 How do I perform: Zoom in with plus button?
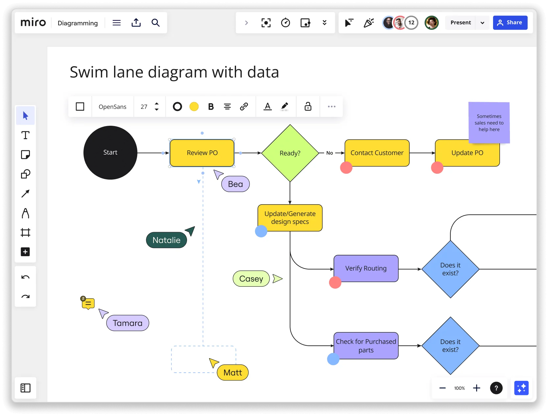click(x=477, y=388)
